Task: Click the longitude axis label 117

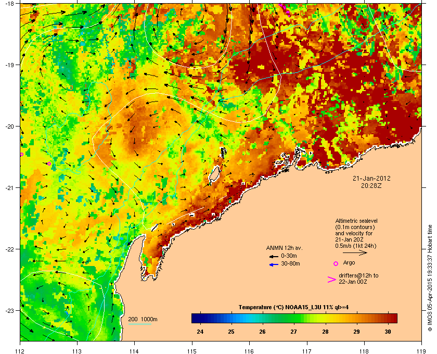Action: [x=307, y=351]
